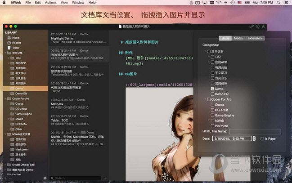292x183 pixels.
Task: Add a new category with the sidebar plus
Action: (6, 178)
